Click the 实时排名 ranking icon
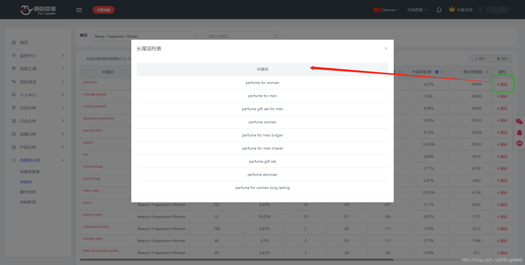This screenshot has width=525, height=265. 14,81
